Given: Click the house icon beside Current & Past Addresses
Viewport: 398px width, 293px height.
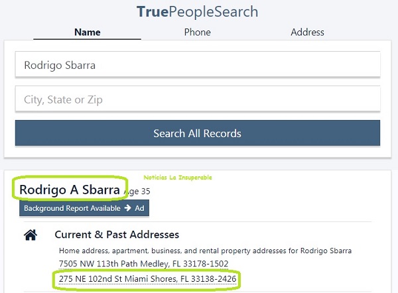Looking at the screenshot, I should pos(31,235).
